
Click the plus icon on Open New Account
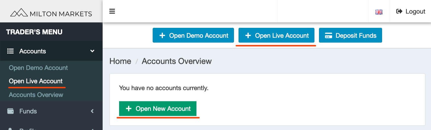pyautogui.click(x=129, y=109)
